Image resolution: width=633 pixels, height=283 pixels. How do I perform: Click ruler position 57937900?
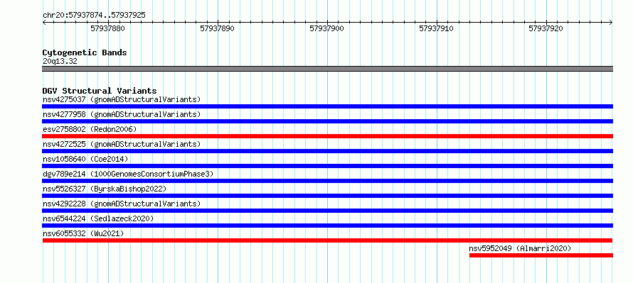(326, 28)
